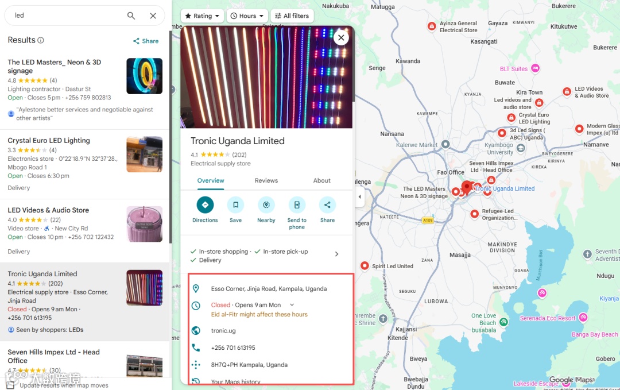Click Ayinza General Electrical Store map pin
Viewport: 620px width, 390px height.
(x=432, y=26)
